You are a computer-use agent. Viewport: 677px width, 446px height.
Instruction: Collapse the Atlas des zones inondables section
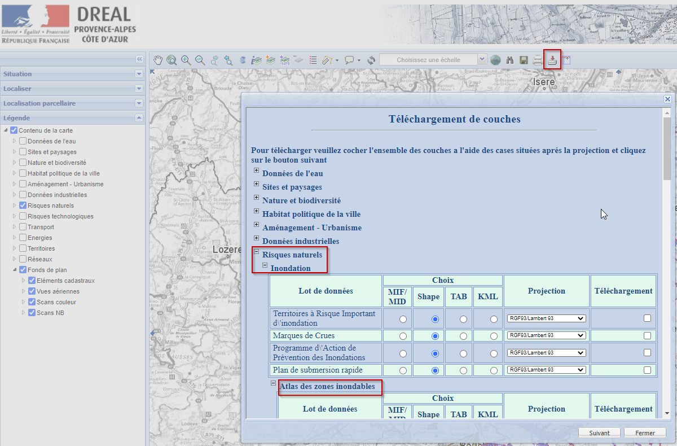pyautogui.click(x=273, y=383)
